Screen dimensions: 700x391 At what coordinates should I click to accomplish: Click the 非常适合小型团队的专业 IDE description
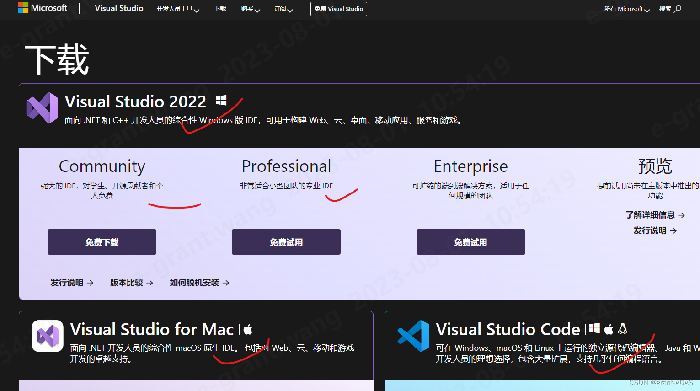(286, 186)
